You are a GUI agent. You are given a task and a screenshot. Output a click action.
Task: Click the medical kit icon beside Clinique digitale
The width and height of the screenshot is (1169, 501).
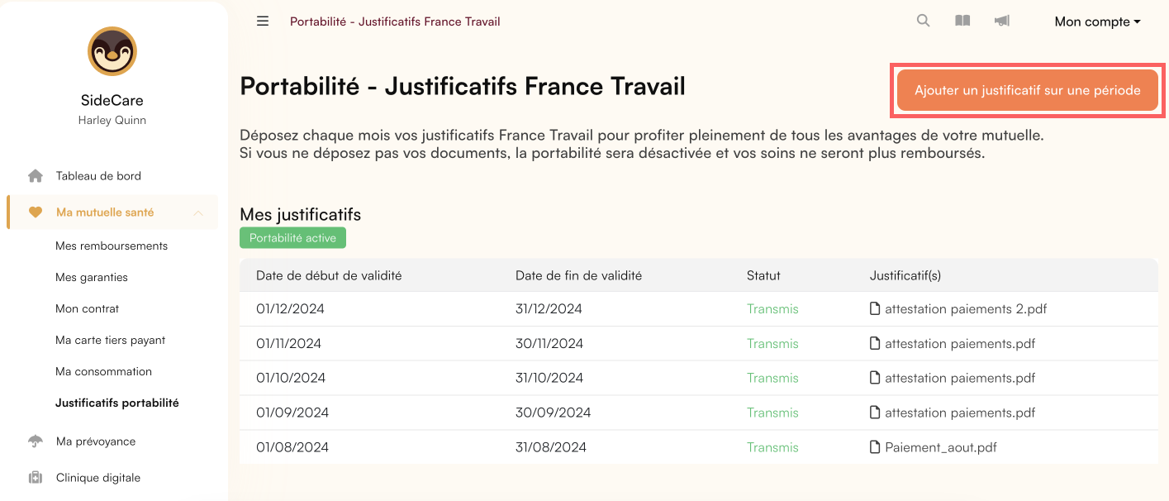36,478
